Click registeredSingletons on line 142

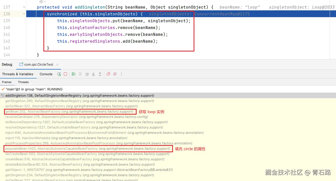point(95,41)
